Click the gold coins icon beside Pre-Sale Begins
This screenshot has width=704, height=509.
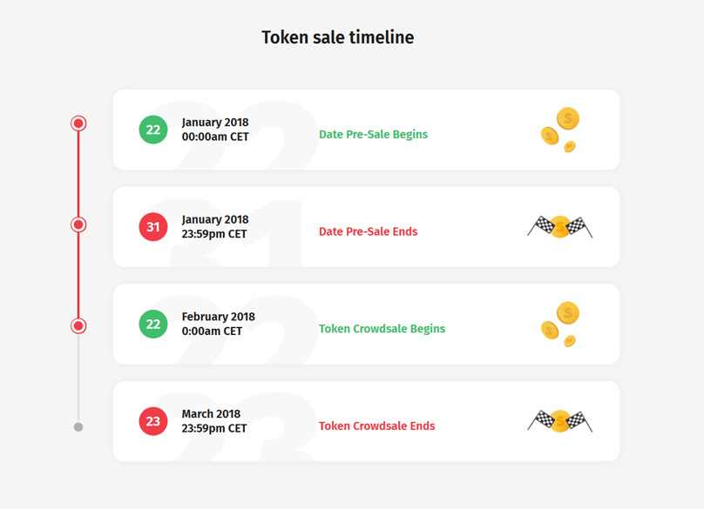coord(560,130)
